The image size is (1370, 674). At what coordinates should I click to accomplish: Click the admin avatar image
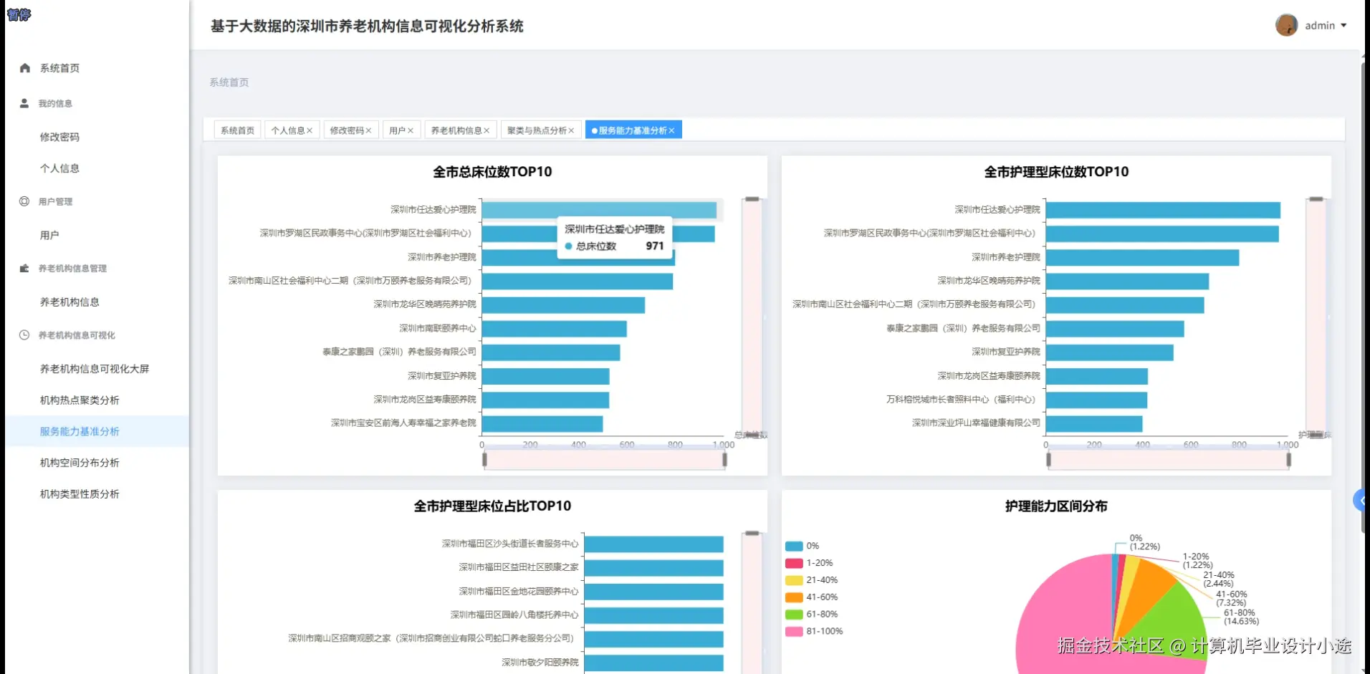click(x=1287, y=24)
